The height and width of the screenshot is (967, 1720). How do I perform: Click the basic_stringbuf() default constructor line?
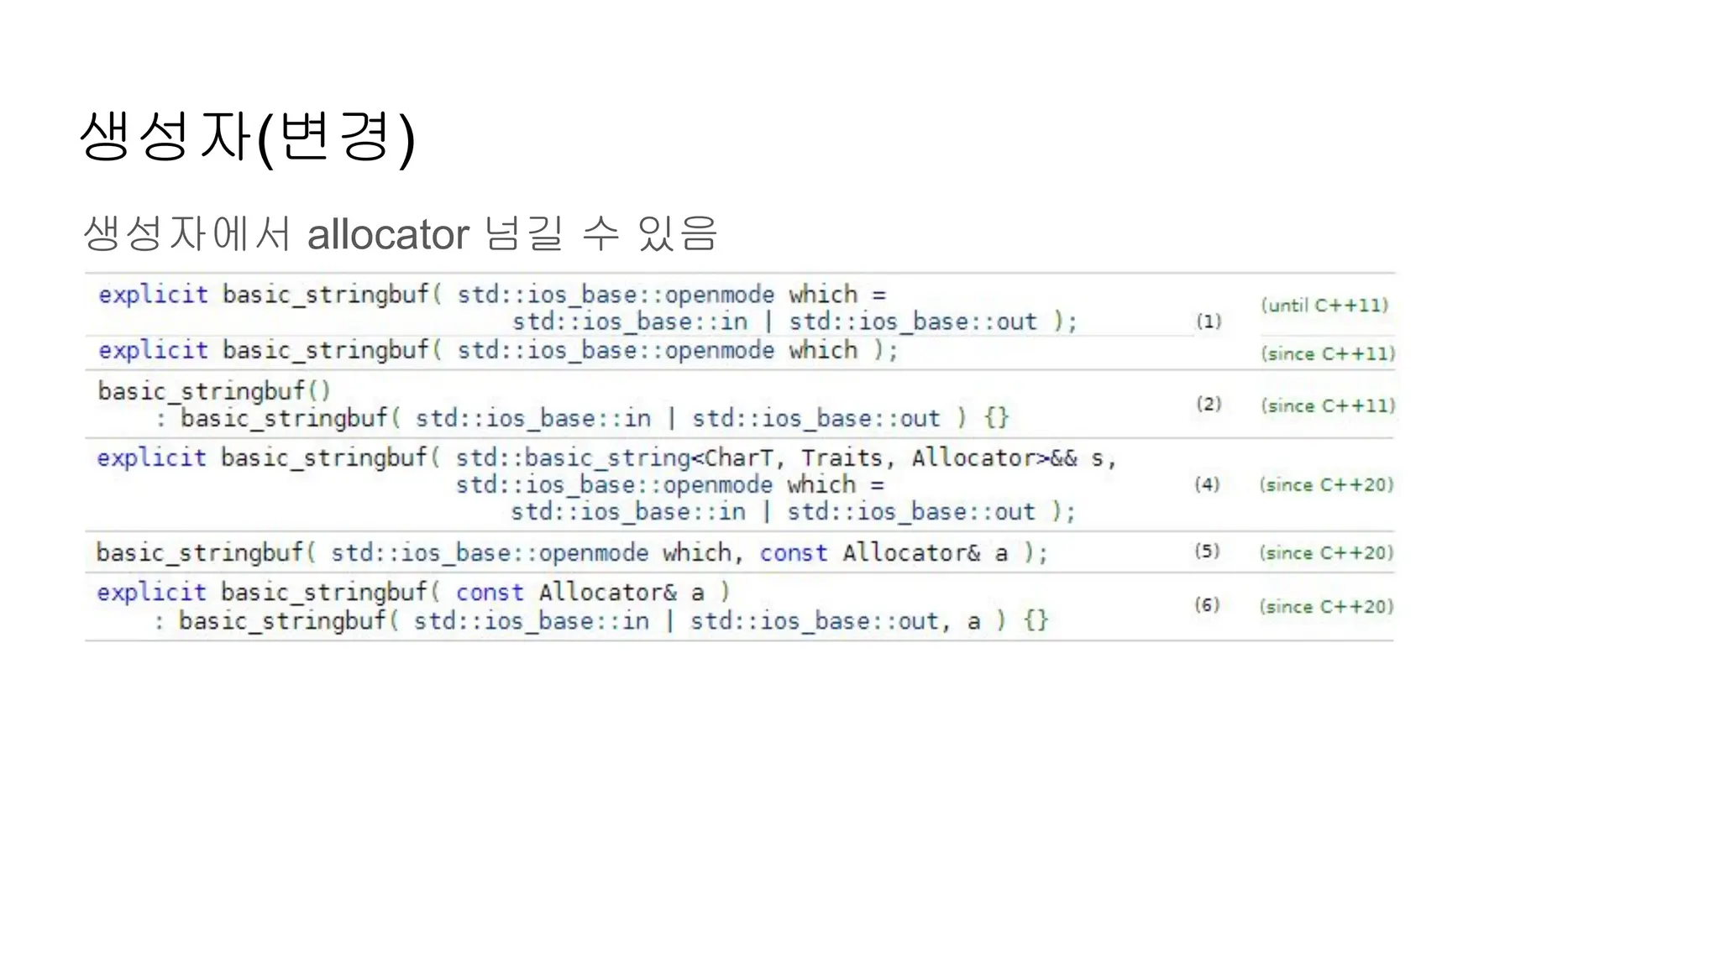click(x=215, y=391)
